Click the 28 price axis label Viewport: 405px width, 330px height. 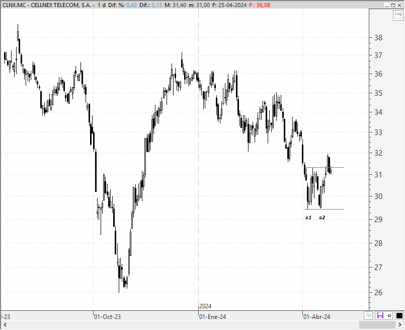[x=378, y=243]
